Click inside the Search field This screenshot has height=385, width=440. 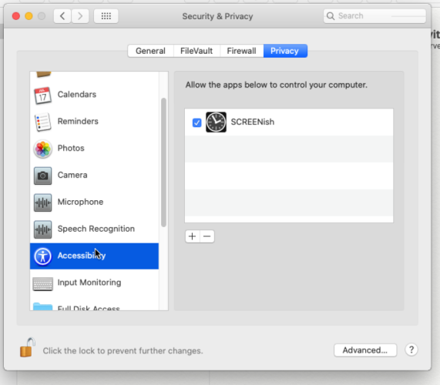coord(375,16)
